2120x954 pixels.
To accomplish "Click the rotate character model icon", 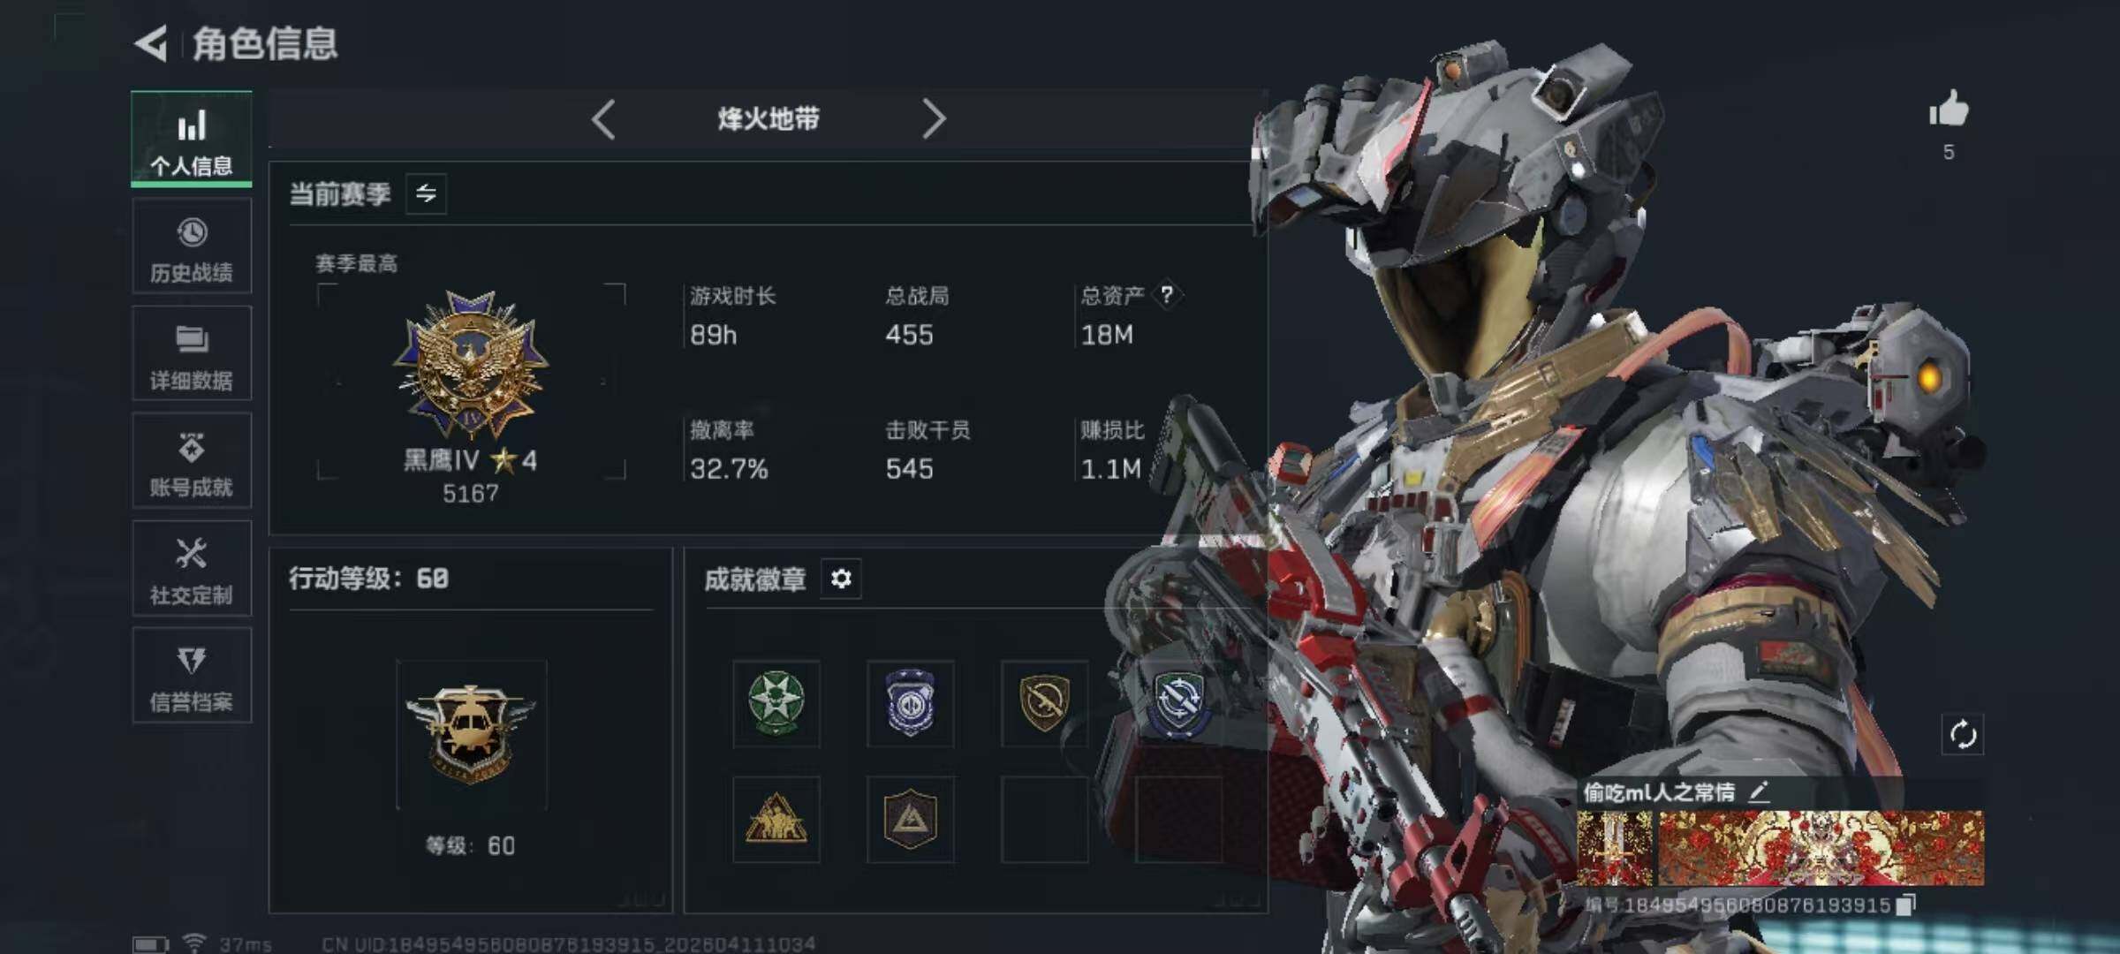I will pyautogui.click(x=1963, y=735).
